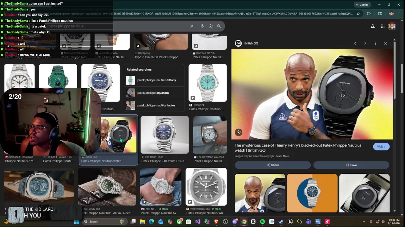Search inside image with Lens overlay icon
This screenshot has height=227, width=405.
239,132
